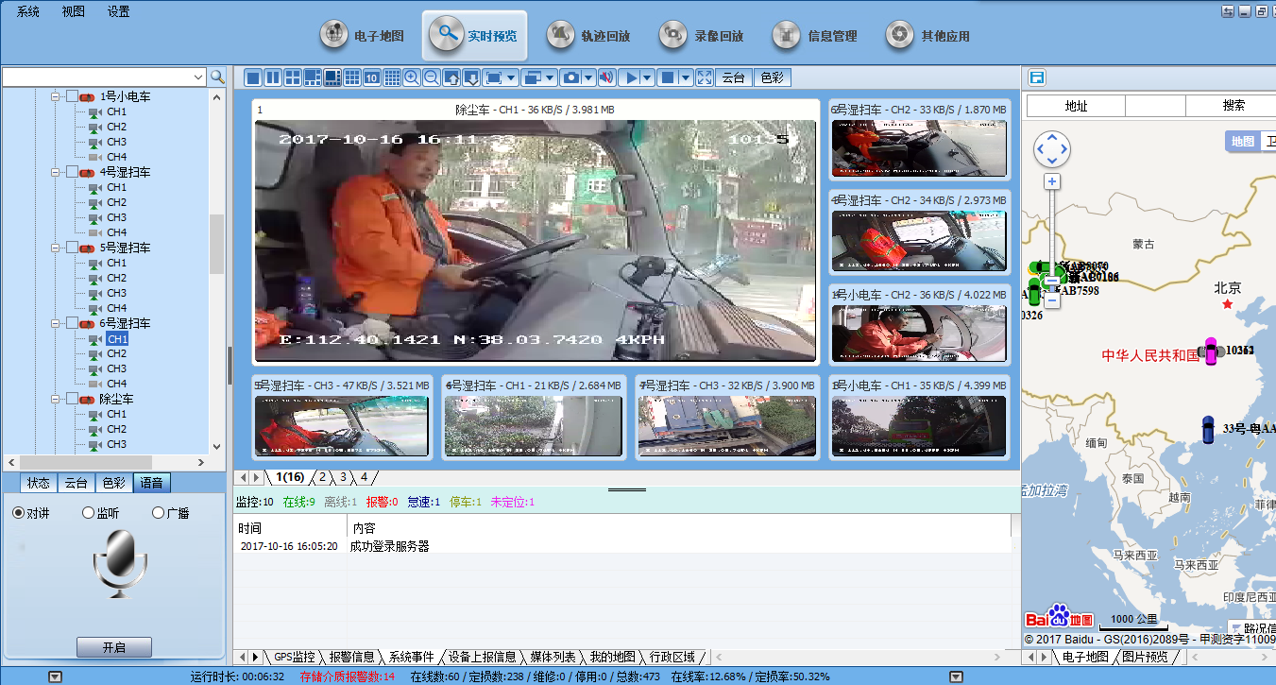Screen dimensions: 1276x685
Task: Open the 报警信息 bottom tab
Action: click(351, 657)
